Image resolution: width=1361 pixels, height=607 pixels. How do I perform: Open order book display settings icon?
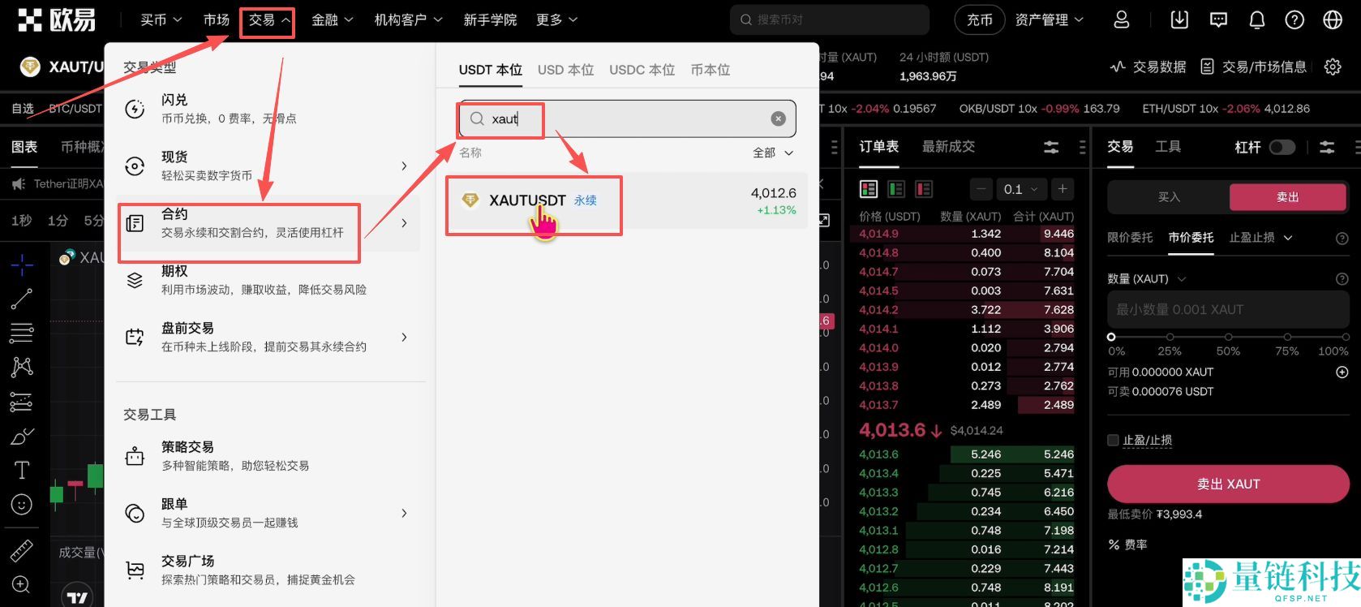coord(1051,147)
